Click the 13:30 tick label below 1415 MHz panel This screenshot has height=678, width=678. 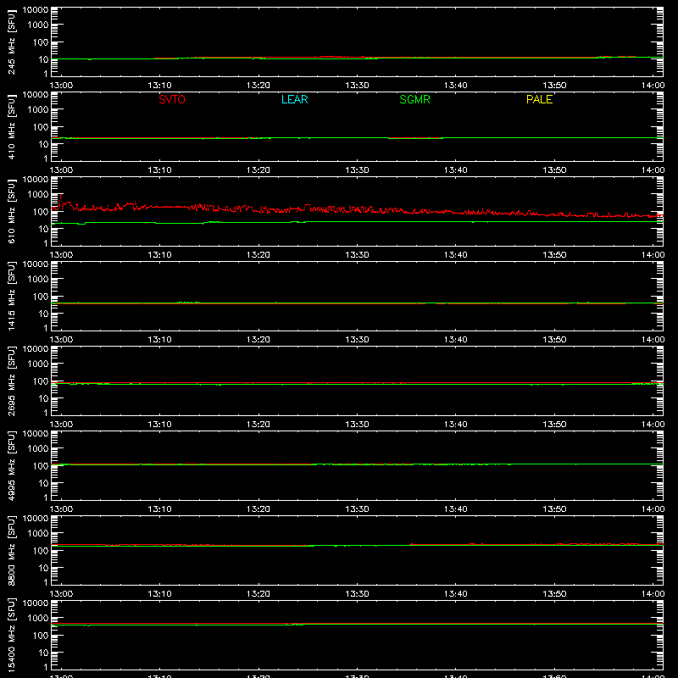[x=357, y=340]
